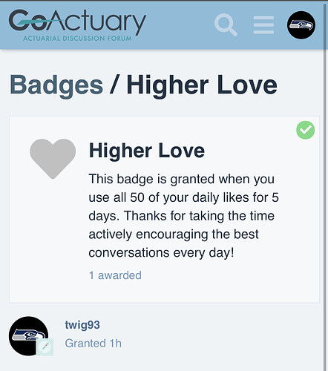Open the twig93 username link
Image resolution: width=328 pixels, height=371 pixels.
[x=82, y=325]
